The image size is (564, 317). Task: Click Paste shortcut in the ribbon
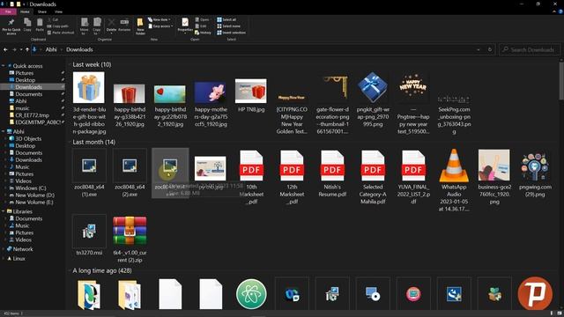click(x=61, y=33)
